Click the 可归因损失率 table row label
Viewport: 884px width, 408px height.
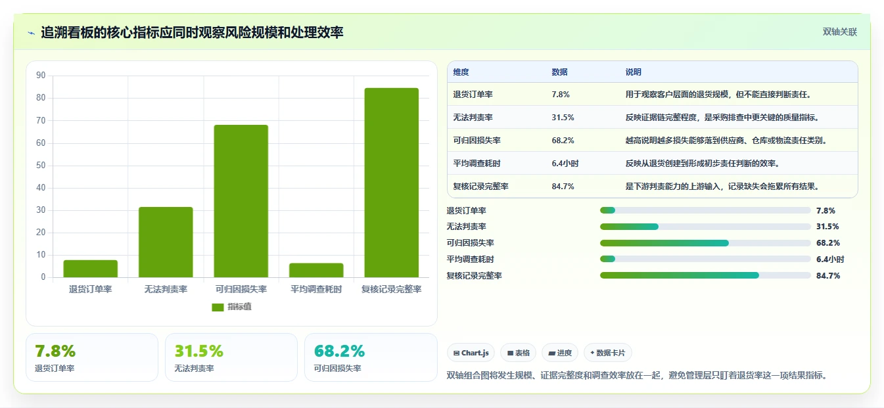pyautogui.click(x=477, y=141)
